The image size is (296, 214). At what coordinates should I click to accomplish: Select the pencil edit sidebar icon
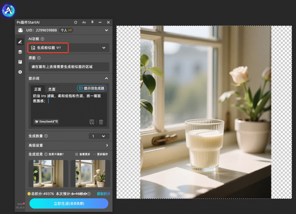tap(20, 42)
